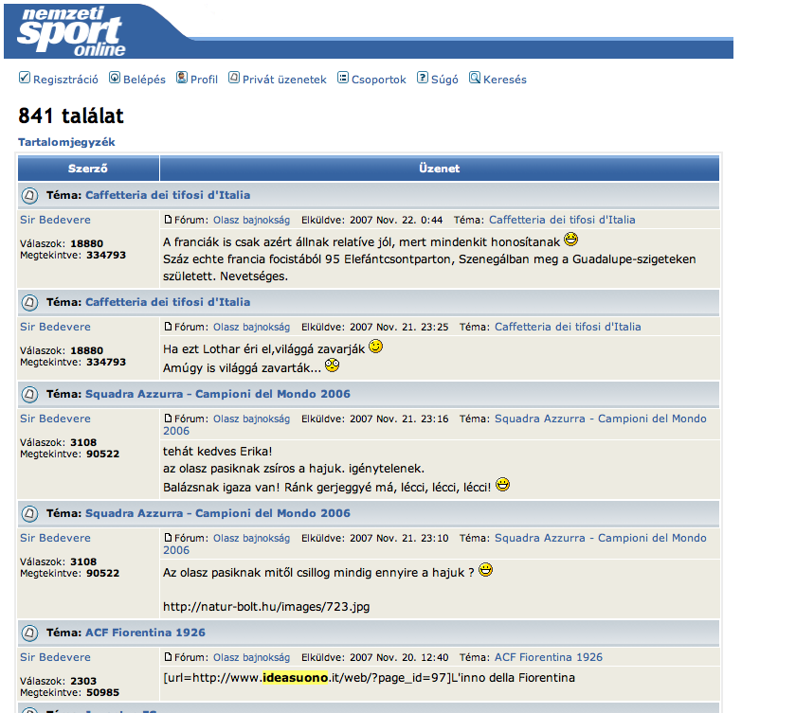
Task: Click the Profil icon
Action: pos(182,79)
